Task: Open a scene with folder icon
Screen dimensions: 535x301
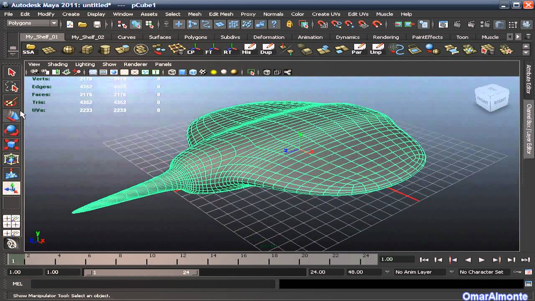Action: 82,24
